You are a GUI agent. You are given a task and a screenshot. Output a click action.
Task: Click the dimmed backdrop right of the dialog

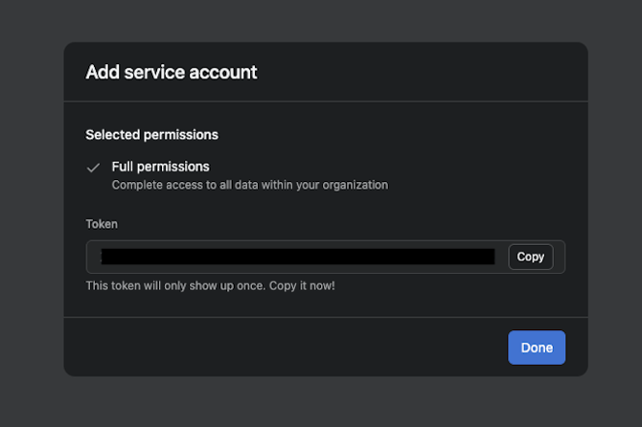click(x=613, y=211)
